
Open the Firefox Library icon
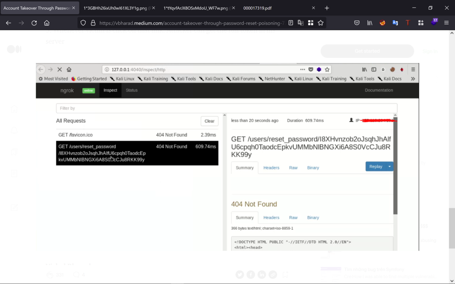(370, 23)
